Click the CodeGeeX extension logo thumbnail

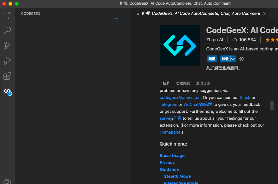pyautogui.click(x=180, y=45)
